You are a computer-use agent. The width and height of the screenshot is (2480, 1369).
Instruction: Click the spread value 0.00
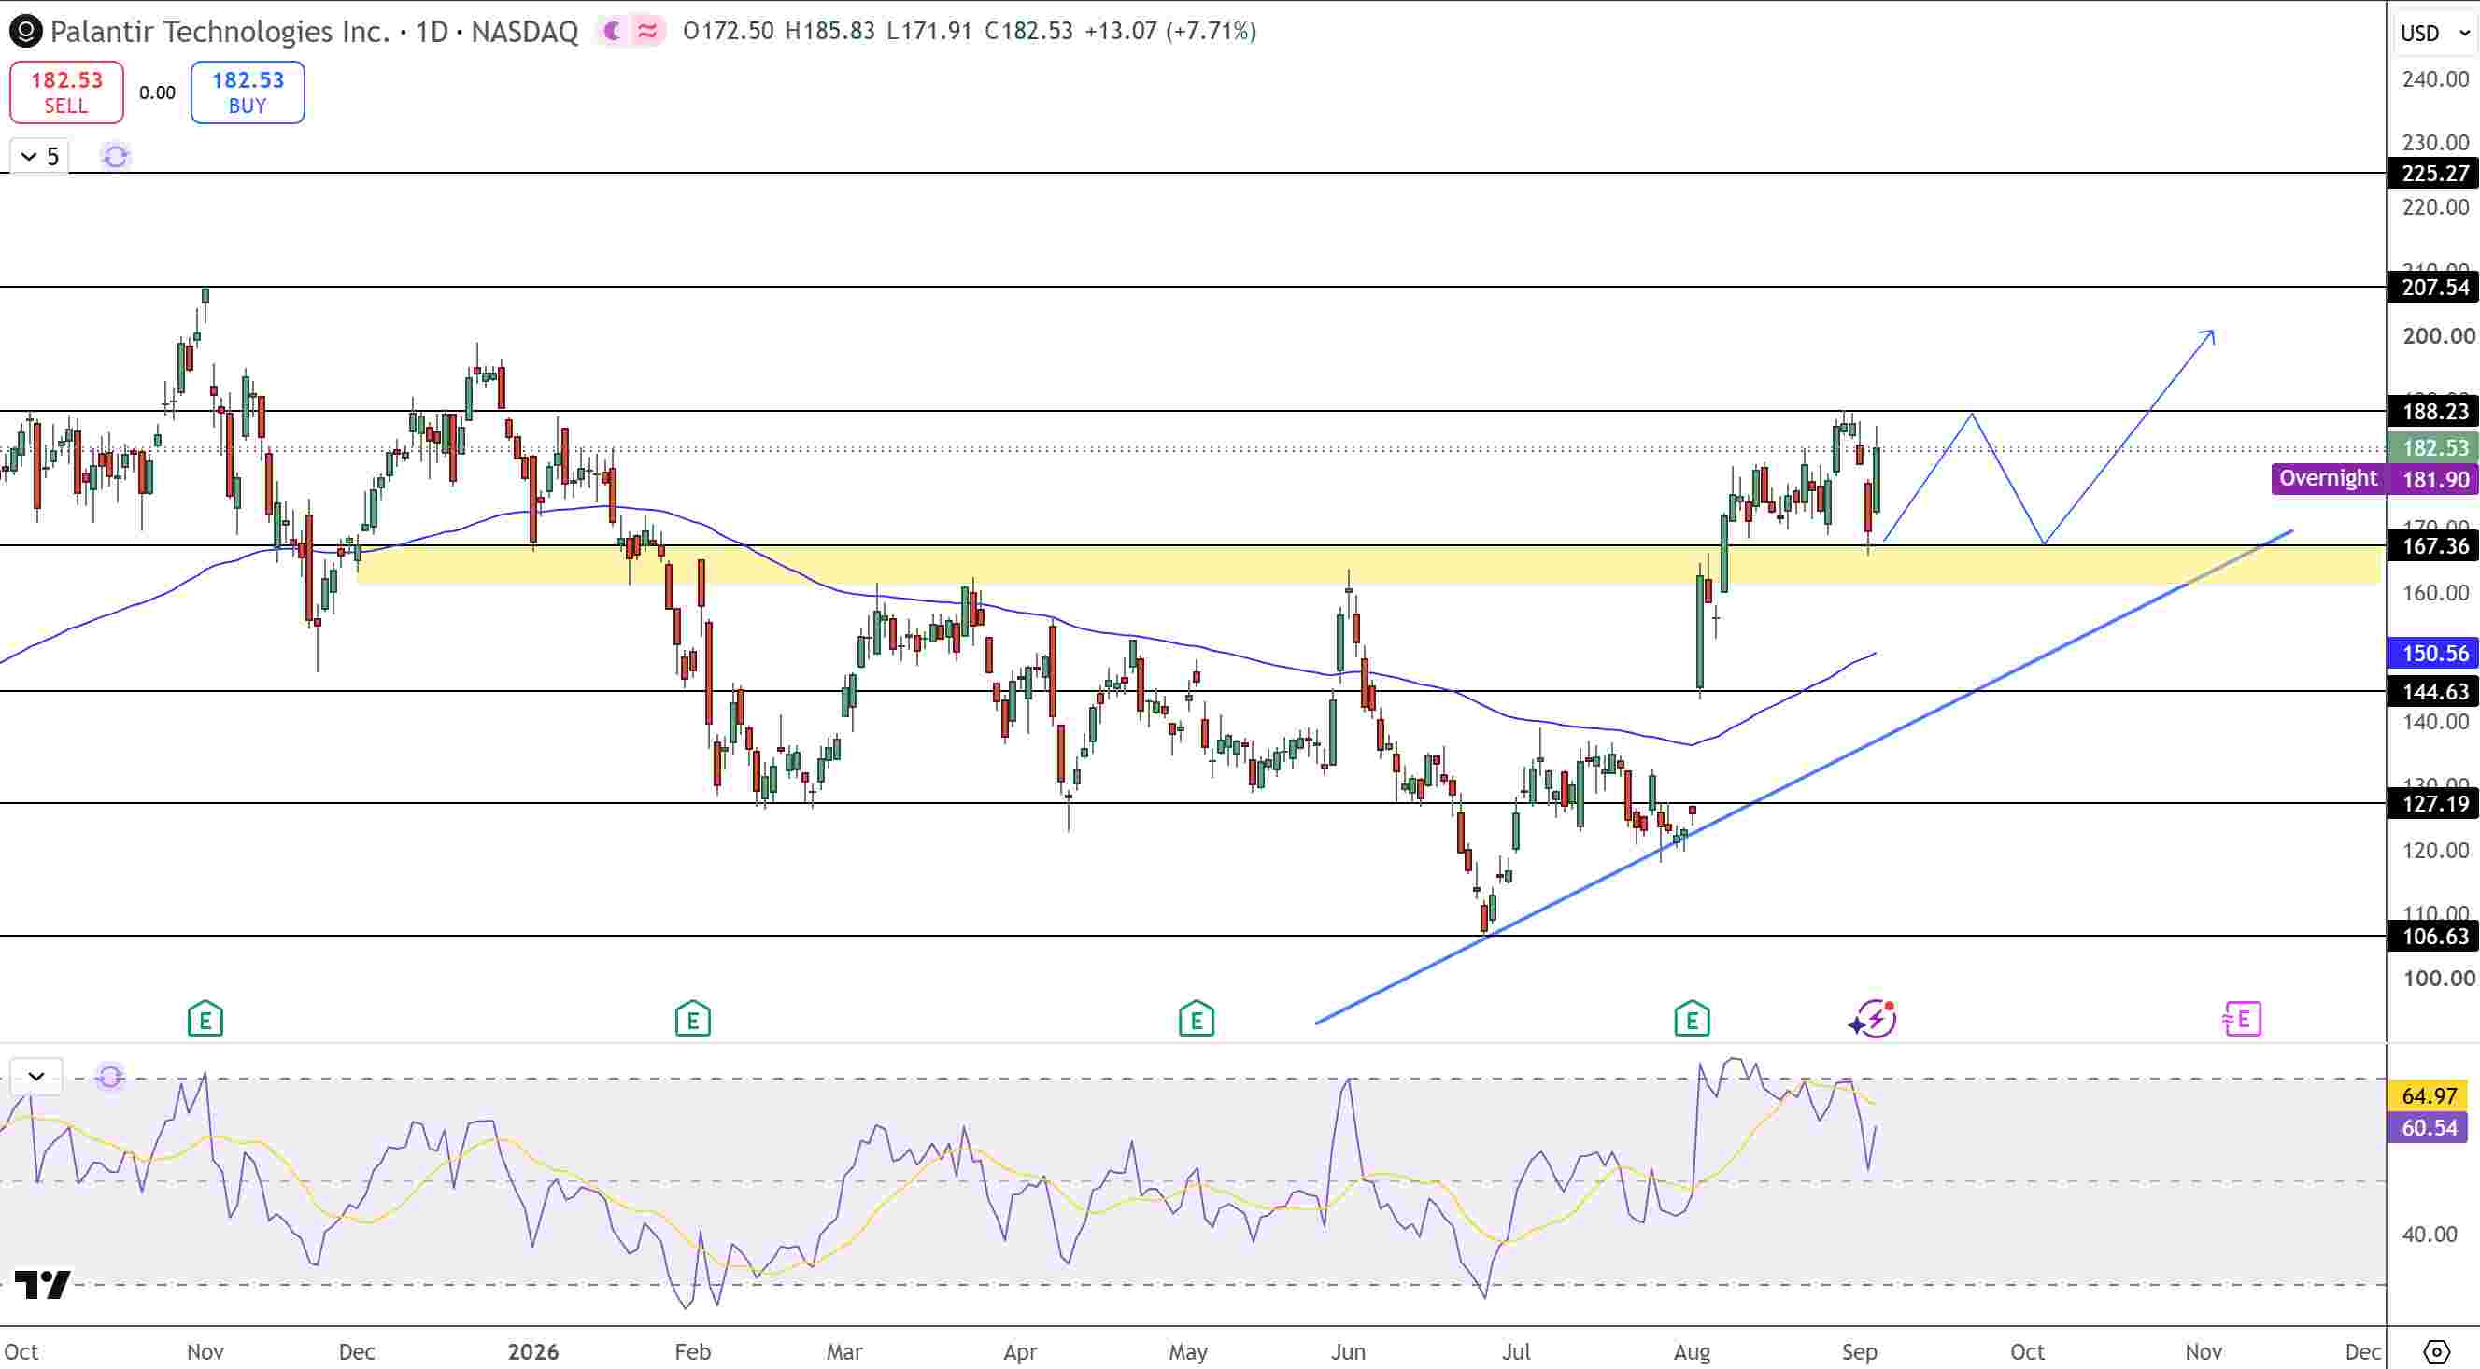[x=157, y=92]
